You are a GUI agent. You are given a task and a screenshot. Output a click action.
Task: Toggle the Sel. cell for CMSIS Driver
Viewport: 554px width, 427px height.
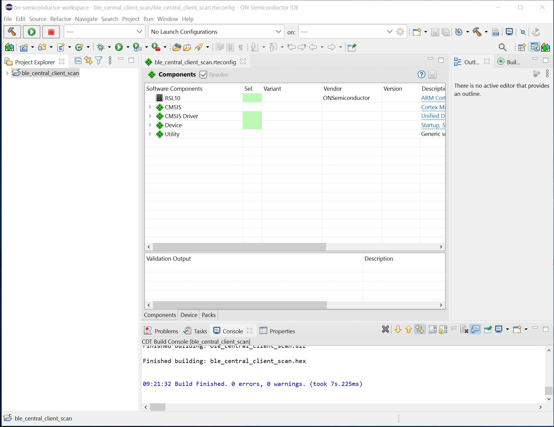252,116
